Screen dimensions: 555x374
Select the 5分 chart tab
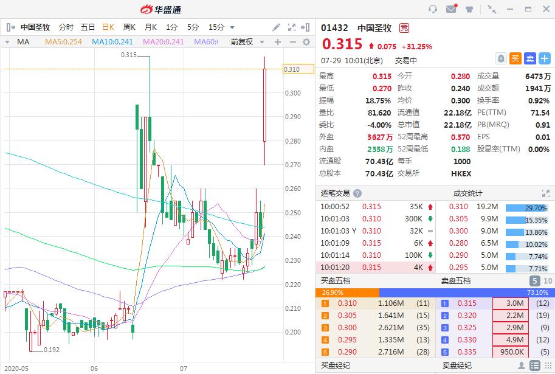(x=193, y=27)
